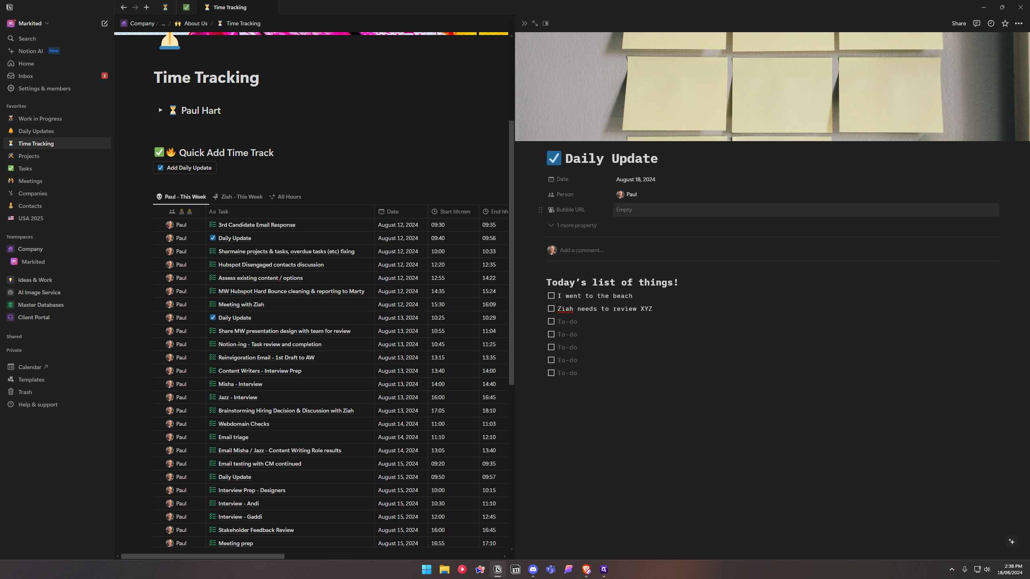The image size is (1030, 579).
Task: Check the 'I went to the beach' to-do
Action: [551, 296]
